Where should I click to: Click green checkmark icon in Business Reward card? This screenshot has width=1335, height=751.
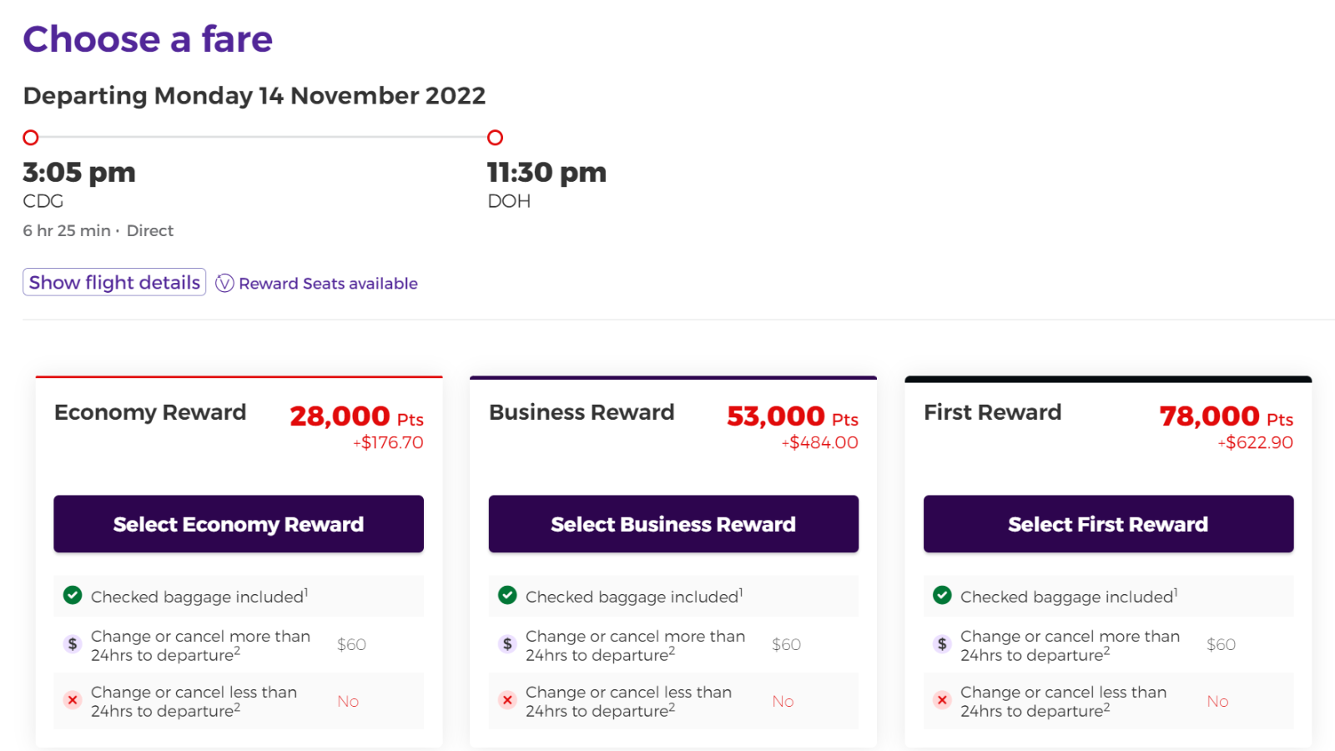point(507,595)
